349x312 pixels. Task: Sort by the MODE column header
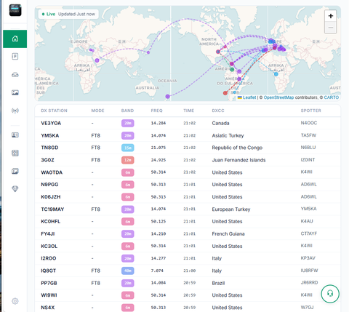point(97,111)
